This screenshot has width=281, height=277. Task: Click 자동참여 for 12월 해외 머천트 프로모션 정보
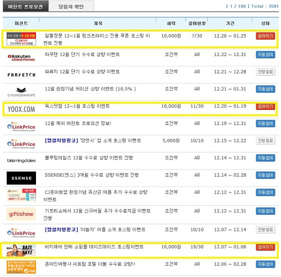(x=265, y=123)
